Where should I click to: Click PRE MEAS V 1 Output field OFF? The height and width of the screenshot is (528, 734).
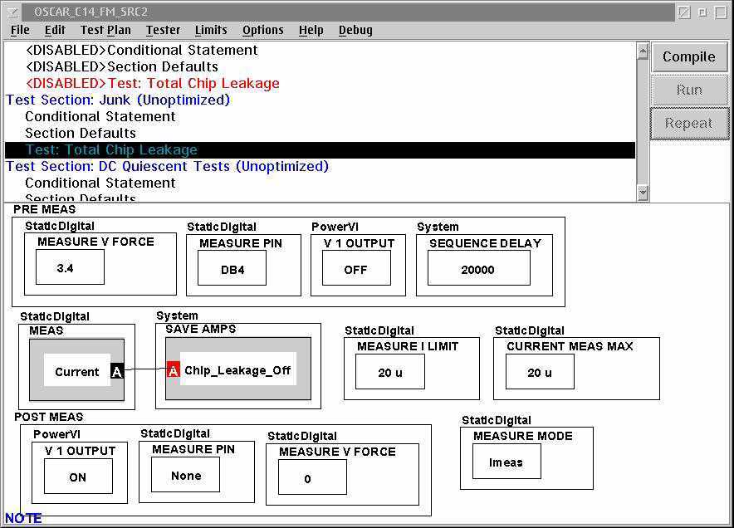[x=356, y=268]
